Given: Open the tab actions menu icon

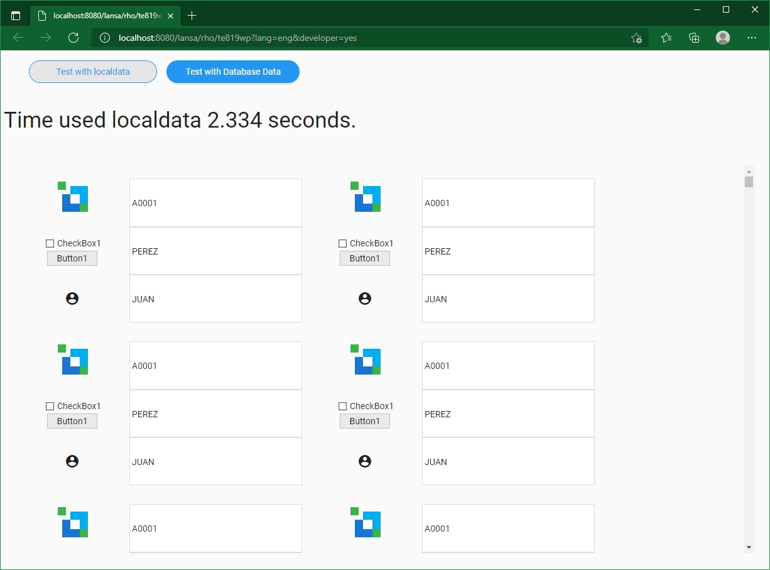Looking at the screenshot, I should pyautogui.click(x=16, y=16).
